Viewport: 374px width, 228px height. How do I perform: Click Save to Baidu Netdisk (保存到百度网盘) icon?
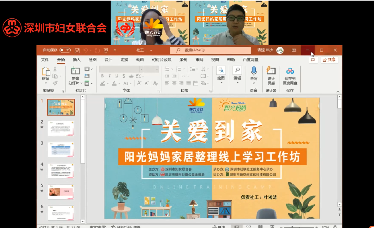(290, 71)
